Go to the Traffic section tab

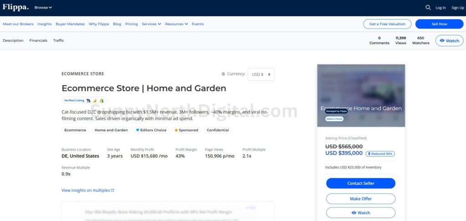click(x=59, y=40)
